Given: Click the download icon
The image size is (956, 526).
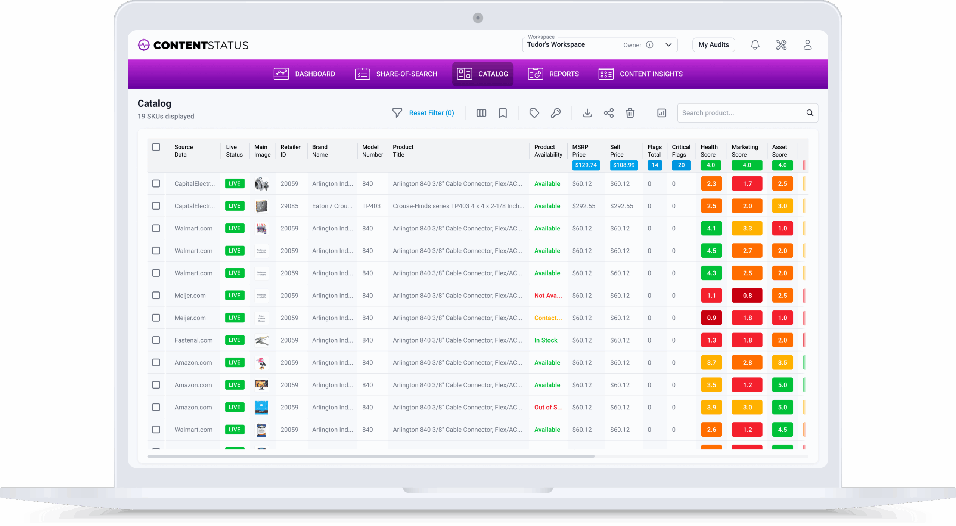Looking at the screenshot, I should 587,113.
